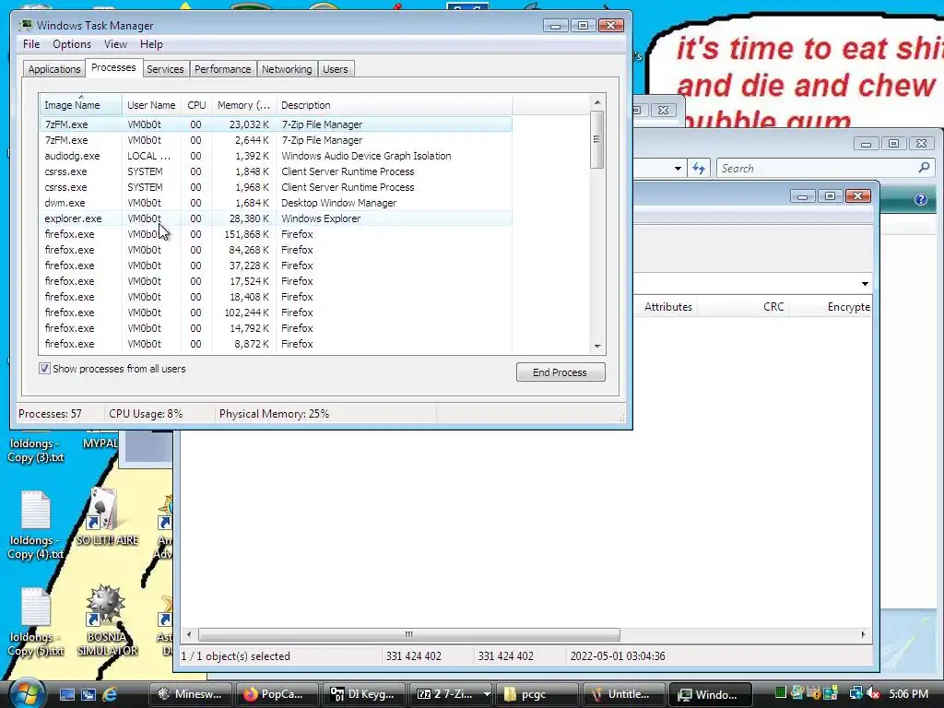Open the SO LIT!! AIRE desktop shortcut
The width and height of the screenshot is (944, 708).
(x=106, y=516)
